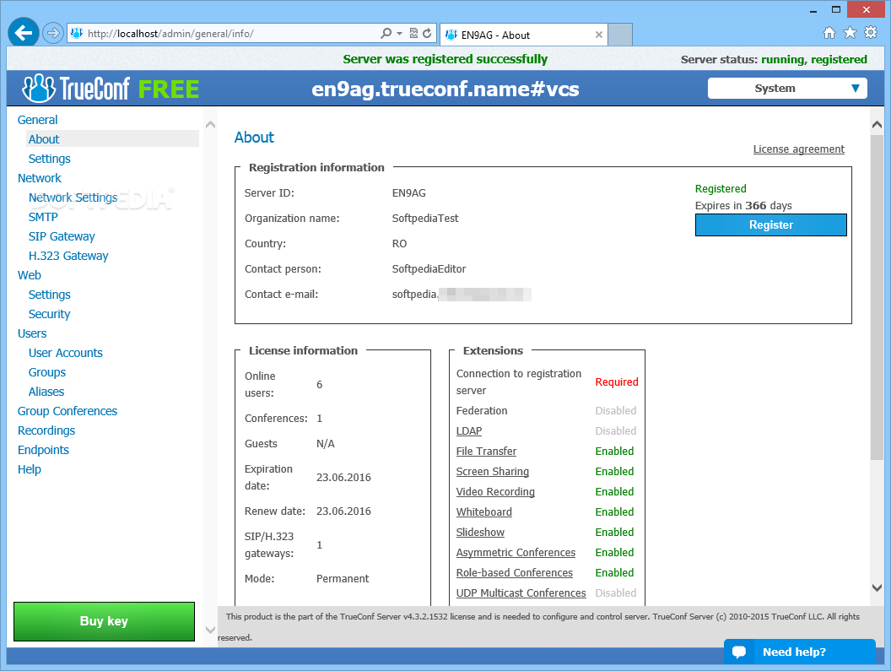Select the EN9AG - About tab
Image resolution: width=891 pixels, height=671 pixels.
coord(523,35)
